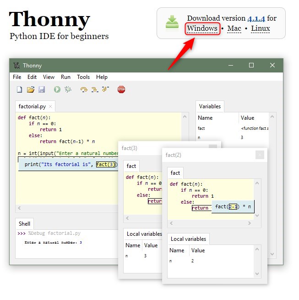
Task: Click the Variables panel scroll up arrow
Action: coord(272,117)
